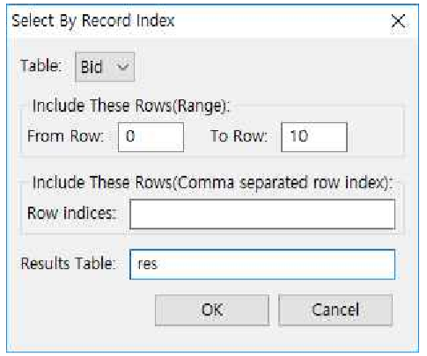Click the Row indices: label
Screen dimensions: 427x356
coord(72,213)
